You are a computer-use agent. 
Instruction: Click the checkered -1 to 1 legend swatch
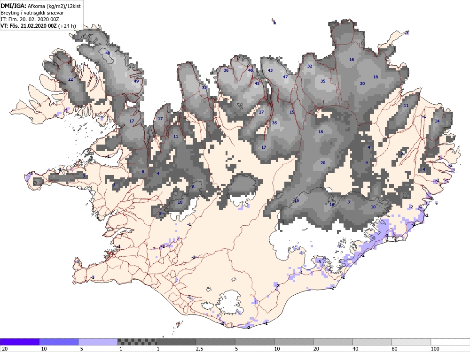(137, 342)
